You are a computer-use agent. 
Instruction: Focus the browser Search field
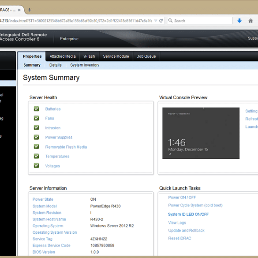click(200, 21)
